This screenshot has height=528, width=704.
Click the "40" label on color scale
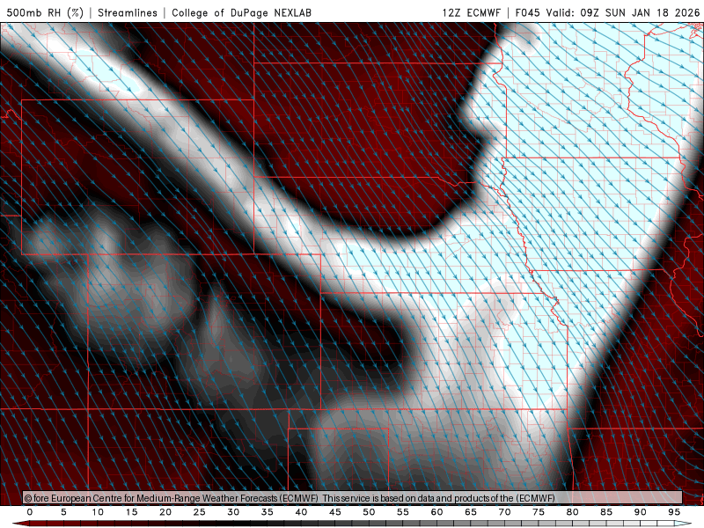point(301,512)
